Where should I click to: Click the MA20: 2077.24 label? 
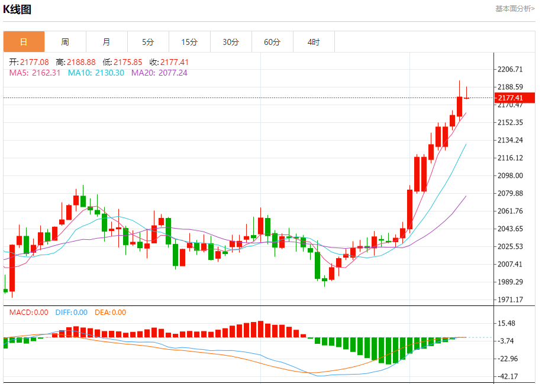pyautogui.click(x=159, y=73)
